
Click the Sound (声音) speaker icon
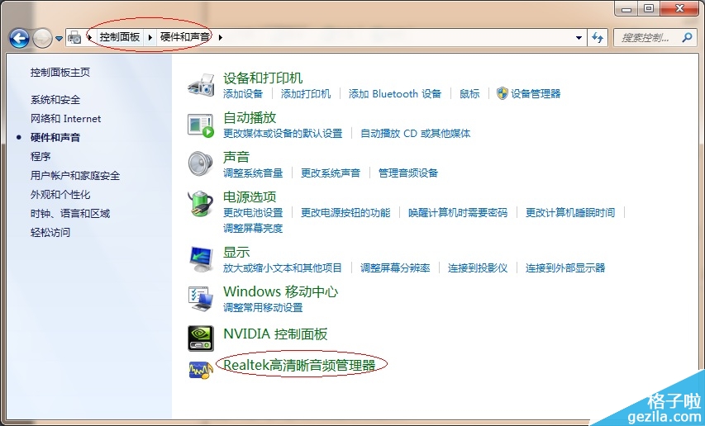click(x=202, y=164)
